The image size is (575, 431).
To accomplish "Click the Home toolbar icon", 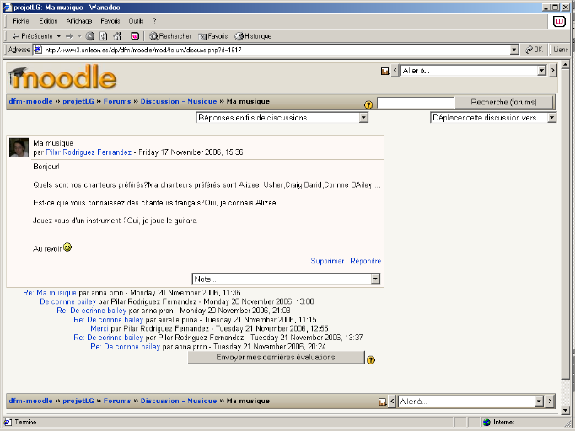I will click(x=117, y=36).
